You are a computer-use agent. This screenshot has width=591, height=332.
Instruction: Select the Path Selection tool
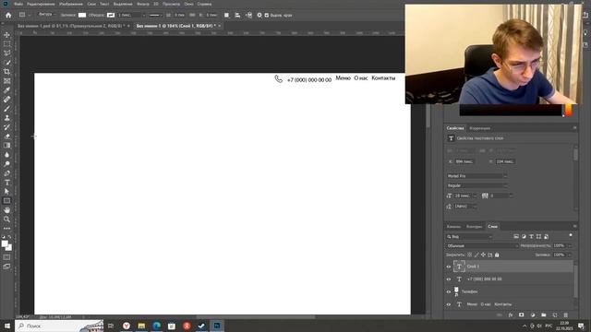pos(6,192)
